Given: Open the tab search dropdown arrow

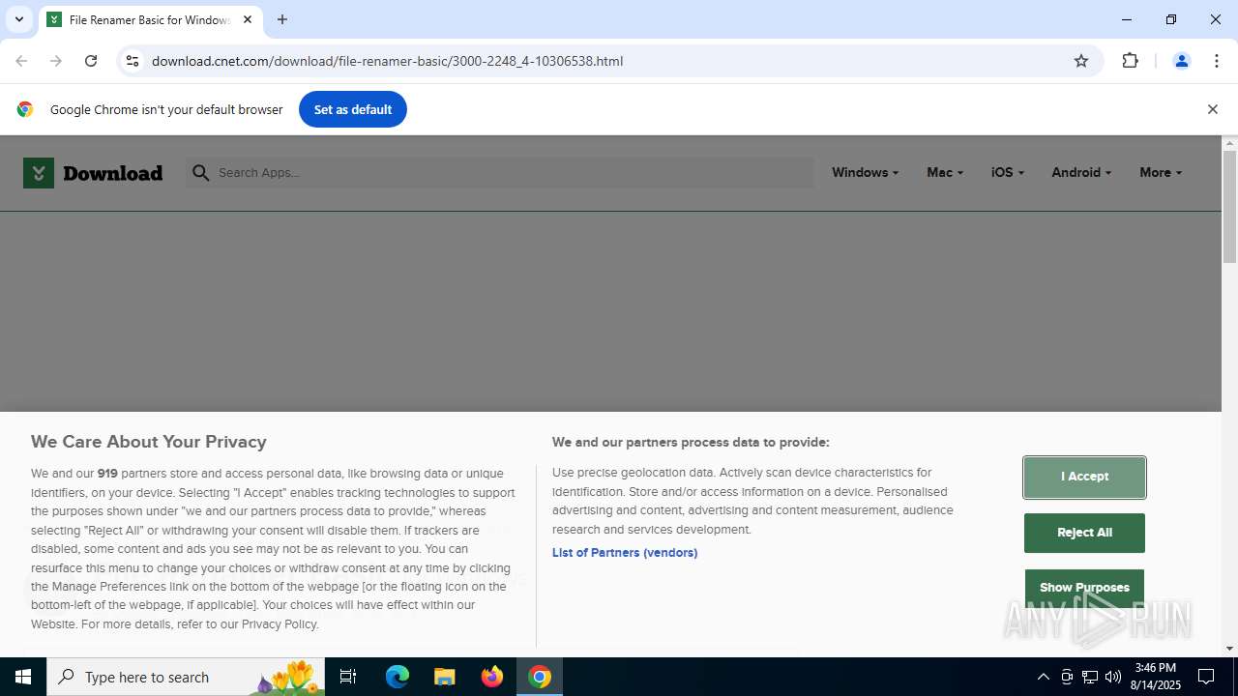Looking at the screenshot, I should tap(18, 19).
